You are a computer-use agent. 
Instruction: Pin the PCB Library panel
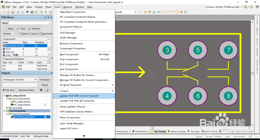pos(48,17)
